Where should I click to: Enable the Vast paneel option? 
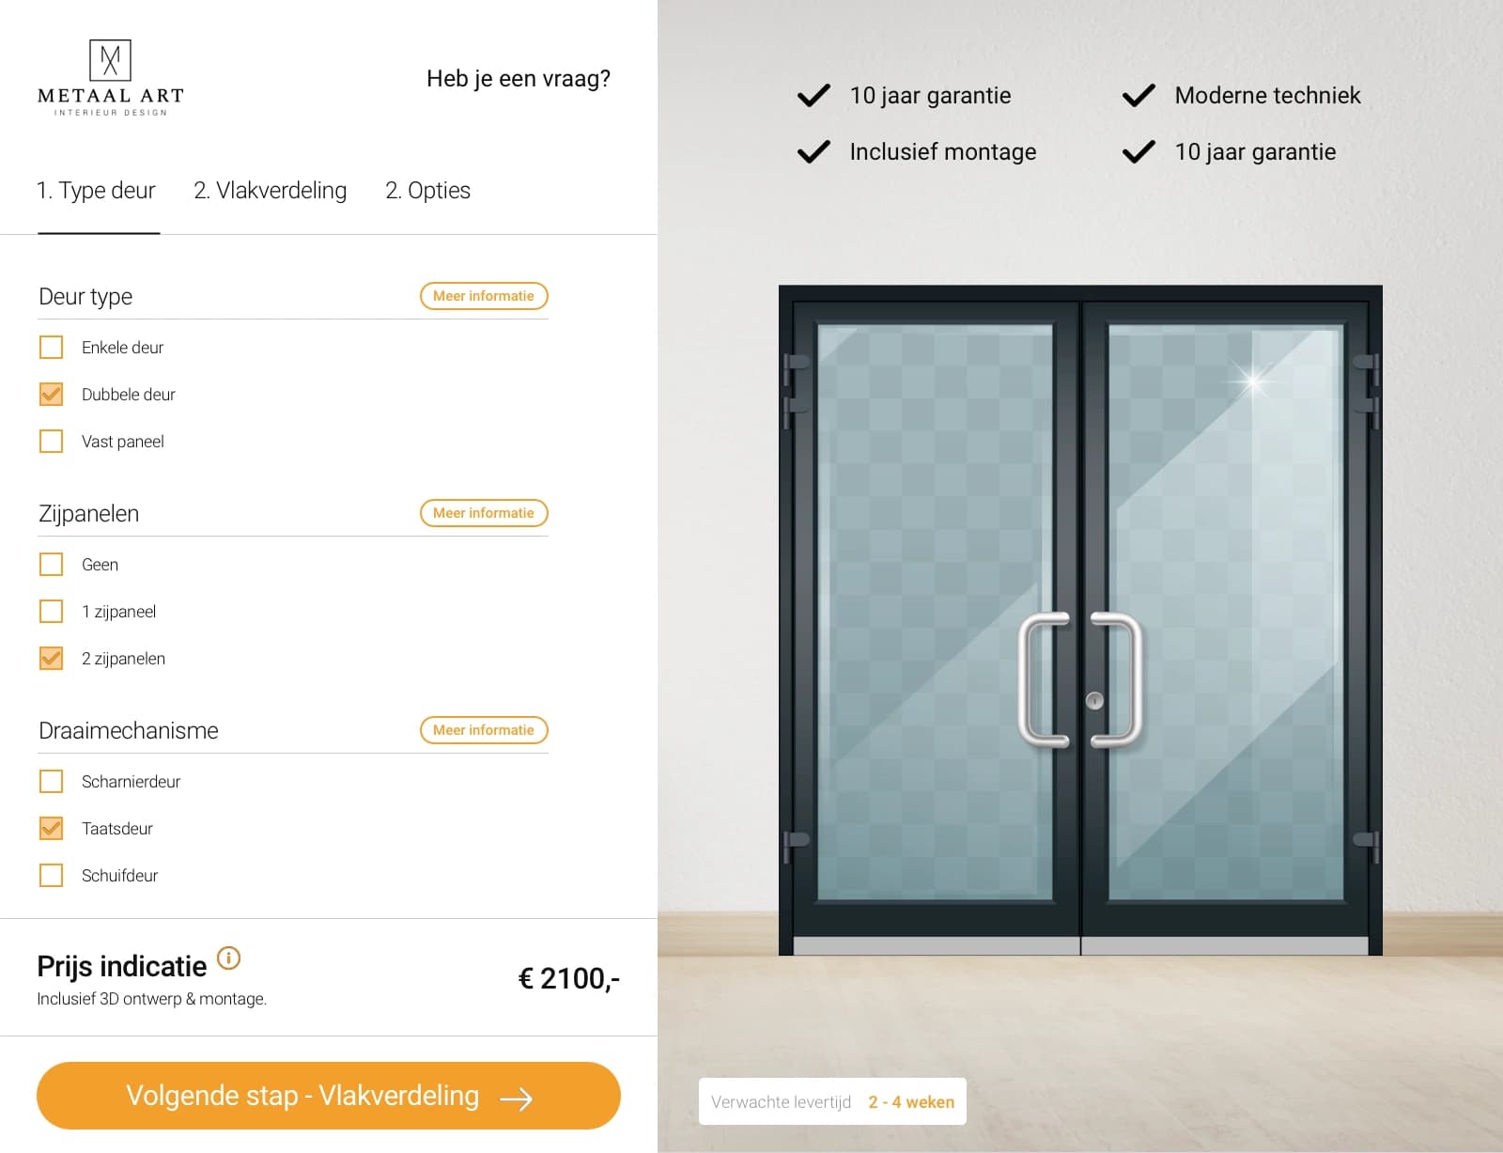51,441
